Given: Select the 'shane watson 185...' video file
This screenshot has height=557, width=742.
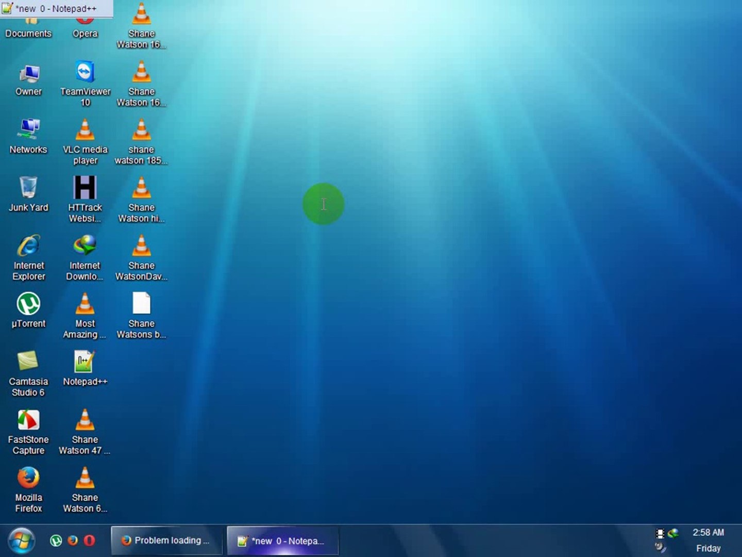Looking at the screenshot, I should point(141,141).
